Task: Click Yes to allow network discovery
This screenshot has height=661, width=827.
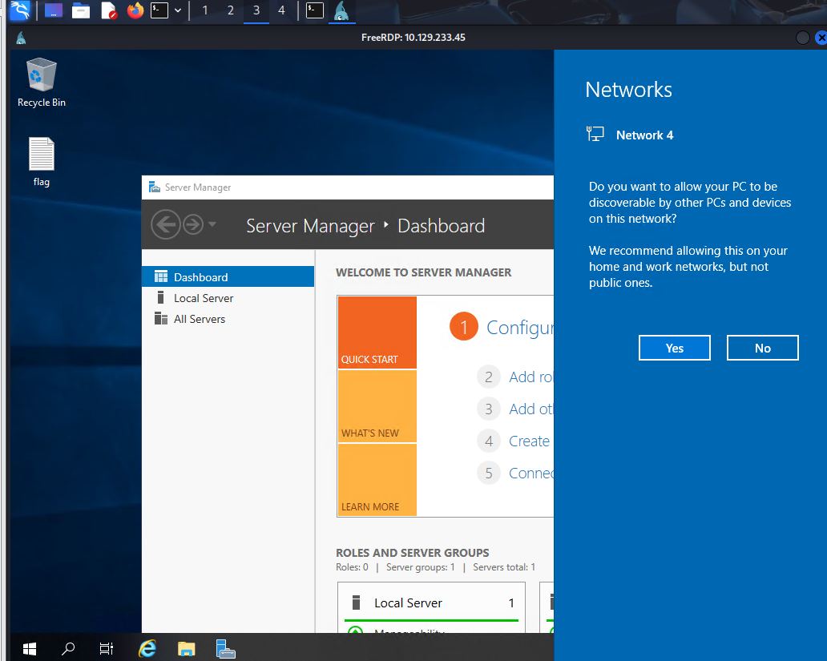Action: (674, 349)
